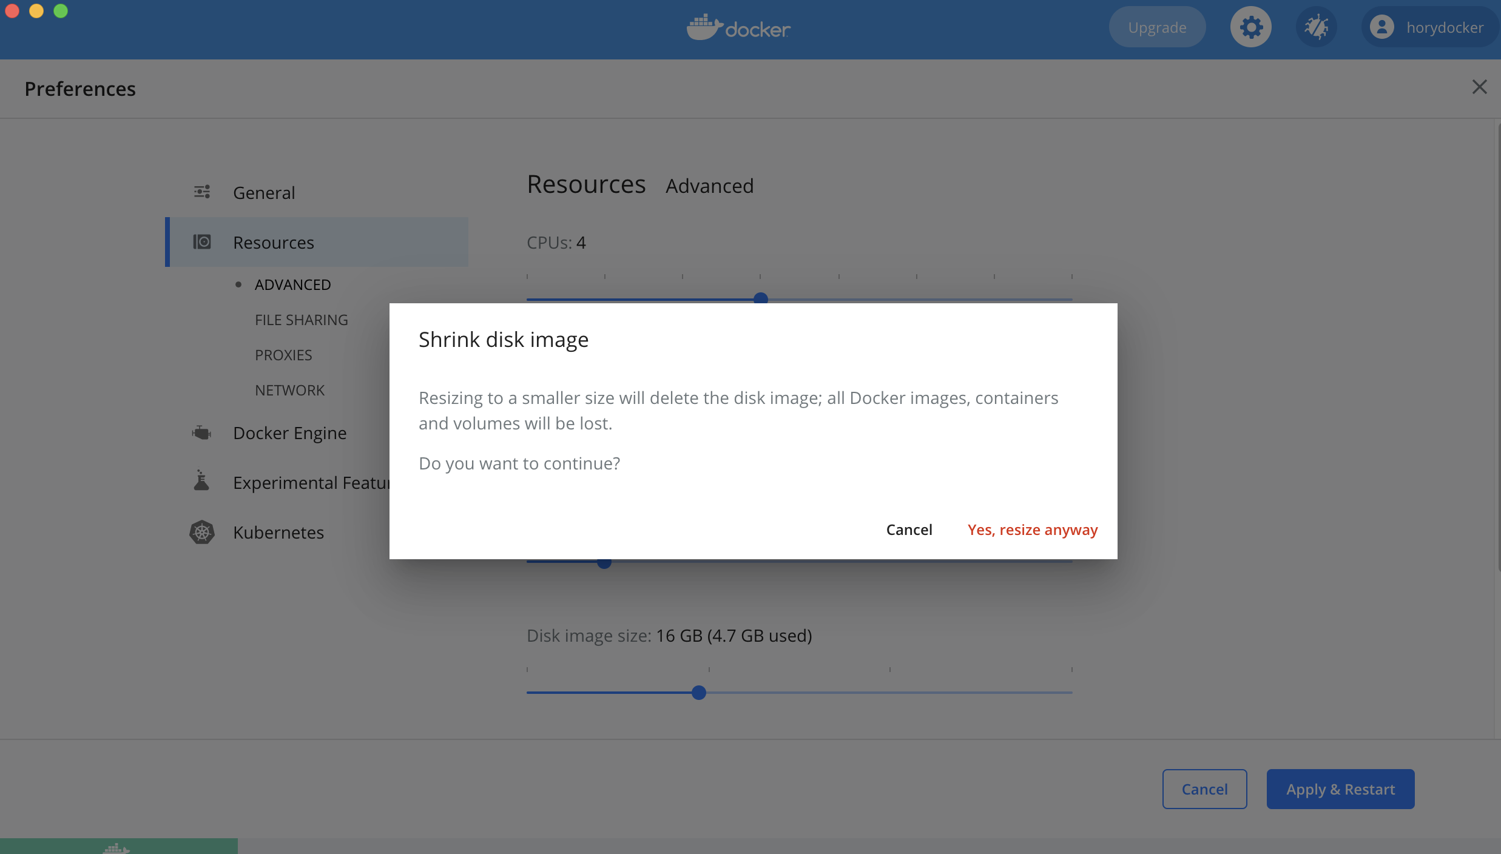1501x854 pixels.
Task: Click the Resources disk icon
Action: (x=202, y=242)
